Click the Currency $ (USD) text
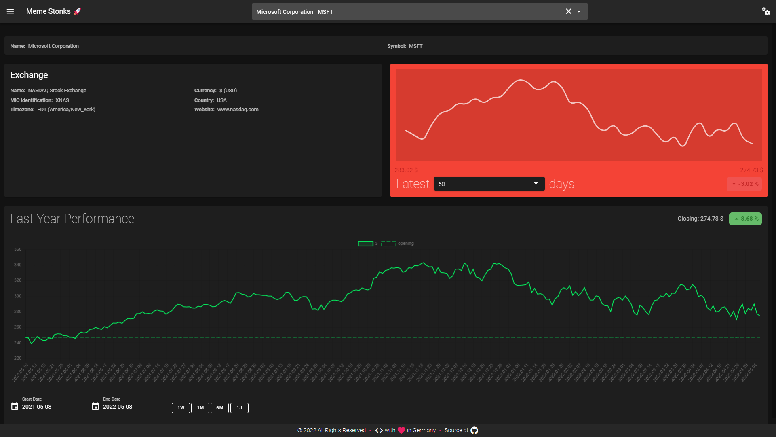Screen dimensions: 776x437 [x=215, y=91]
